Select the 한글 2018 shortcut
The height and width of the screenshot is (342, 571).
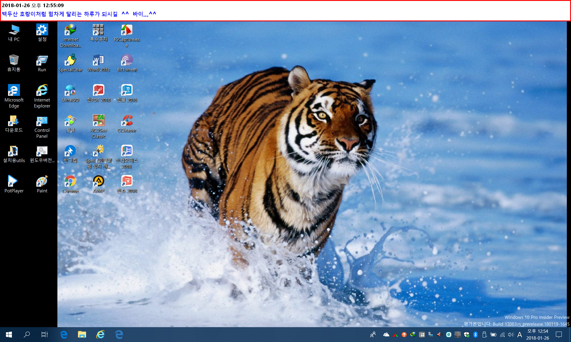[127, 94]
